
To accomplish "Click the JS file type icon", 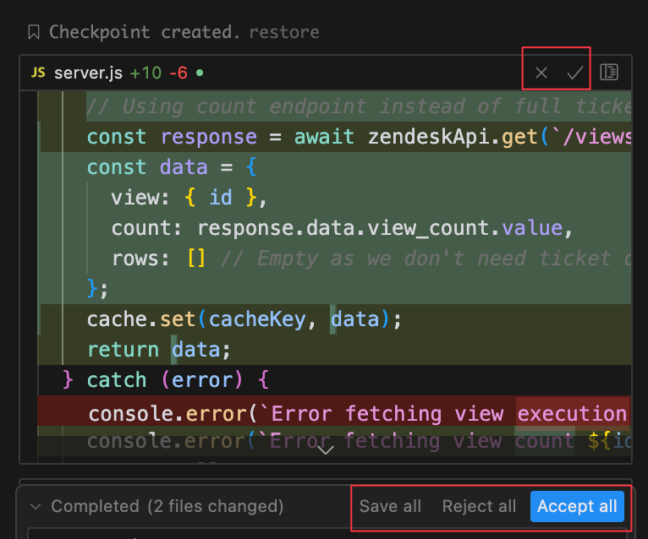I will (x=38, y=73).
